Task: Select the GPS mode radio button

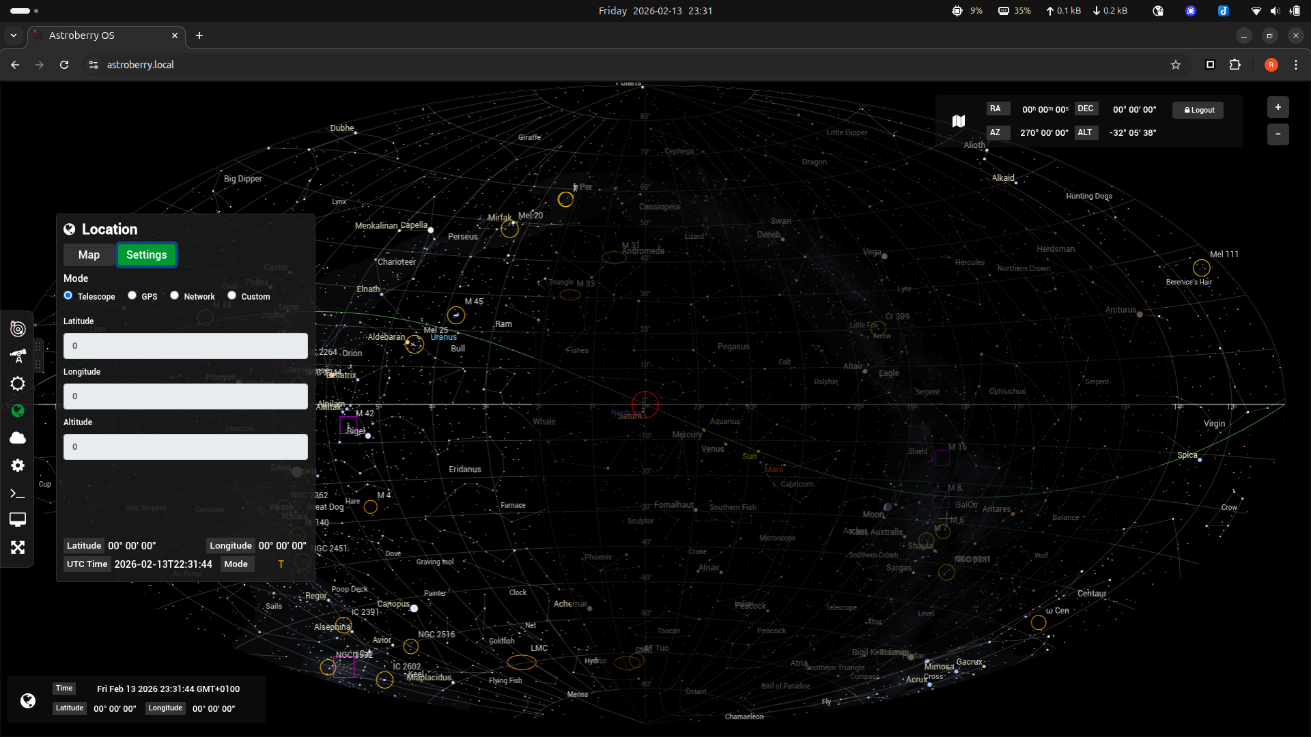Action: 132,295
